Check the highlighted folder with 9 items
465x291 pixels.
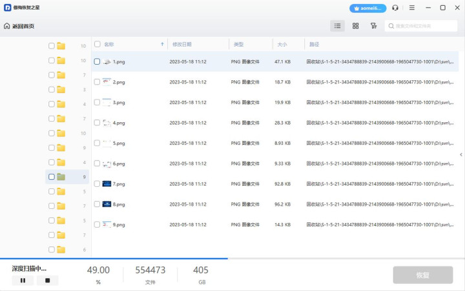point(52,177)
